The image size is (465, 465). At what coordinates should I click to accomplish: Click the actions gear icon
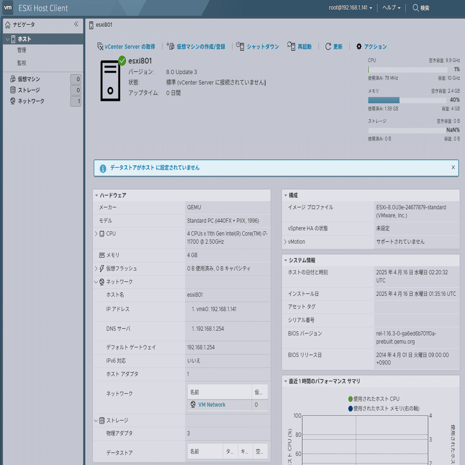359,46
